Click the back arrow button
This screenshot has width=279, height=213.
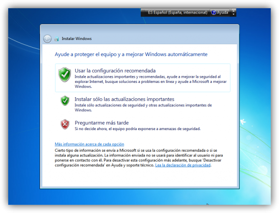47,39
